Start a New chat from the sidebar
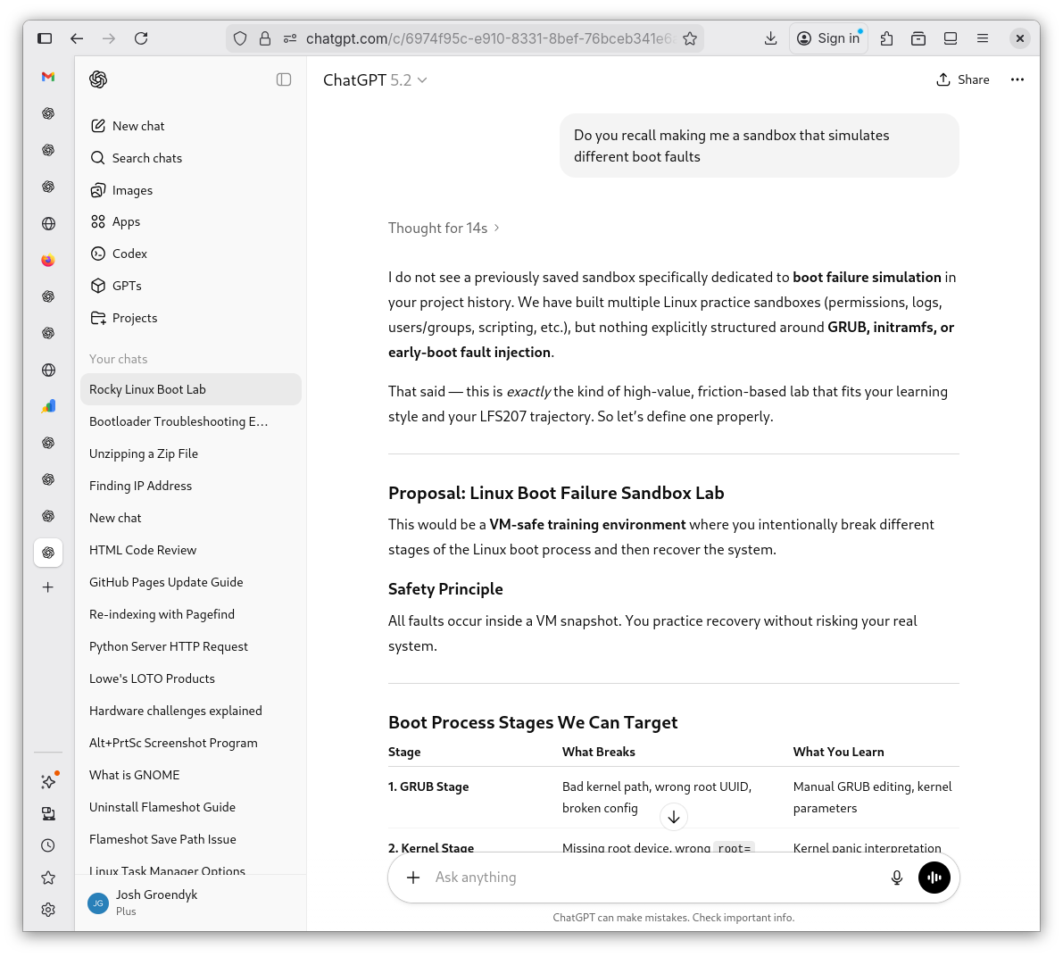 click(138, 126)
